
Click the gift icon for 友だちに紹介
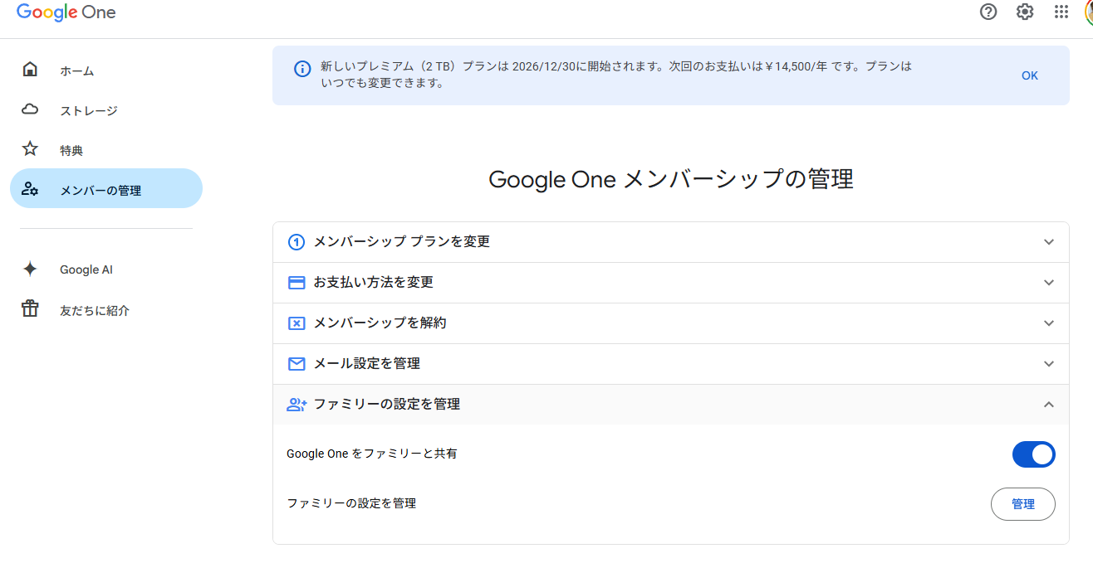point(30,309)
